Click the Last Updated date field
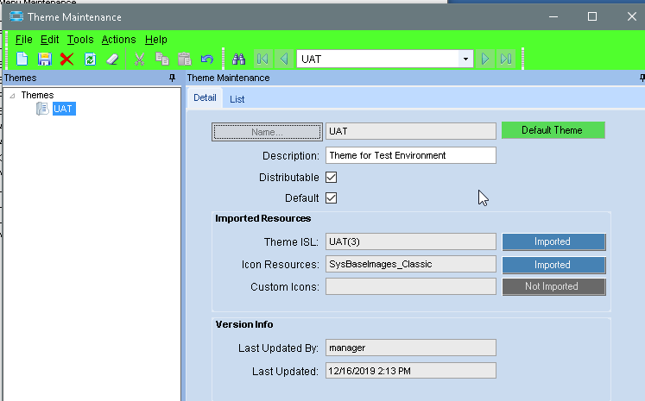 (410, 371)
